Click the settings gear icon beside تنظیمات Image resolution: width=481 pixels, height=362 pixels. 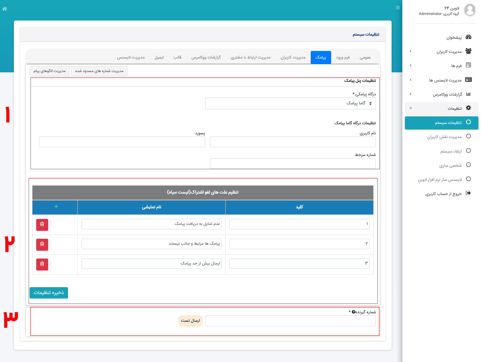coord(469,108)
